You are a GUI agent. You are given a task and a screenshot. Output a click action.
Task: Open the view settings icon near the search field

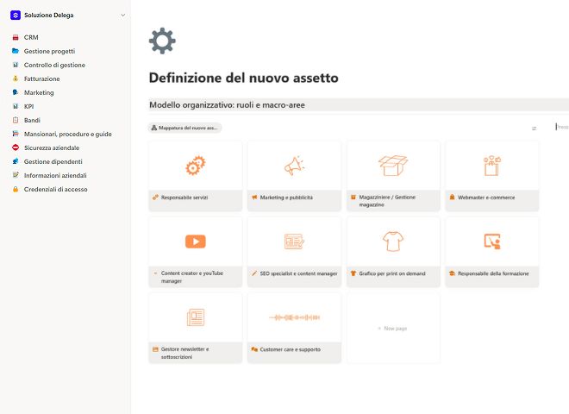pyautogui.click(x=534, y=129)
